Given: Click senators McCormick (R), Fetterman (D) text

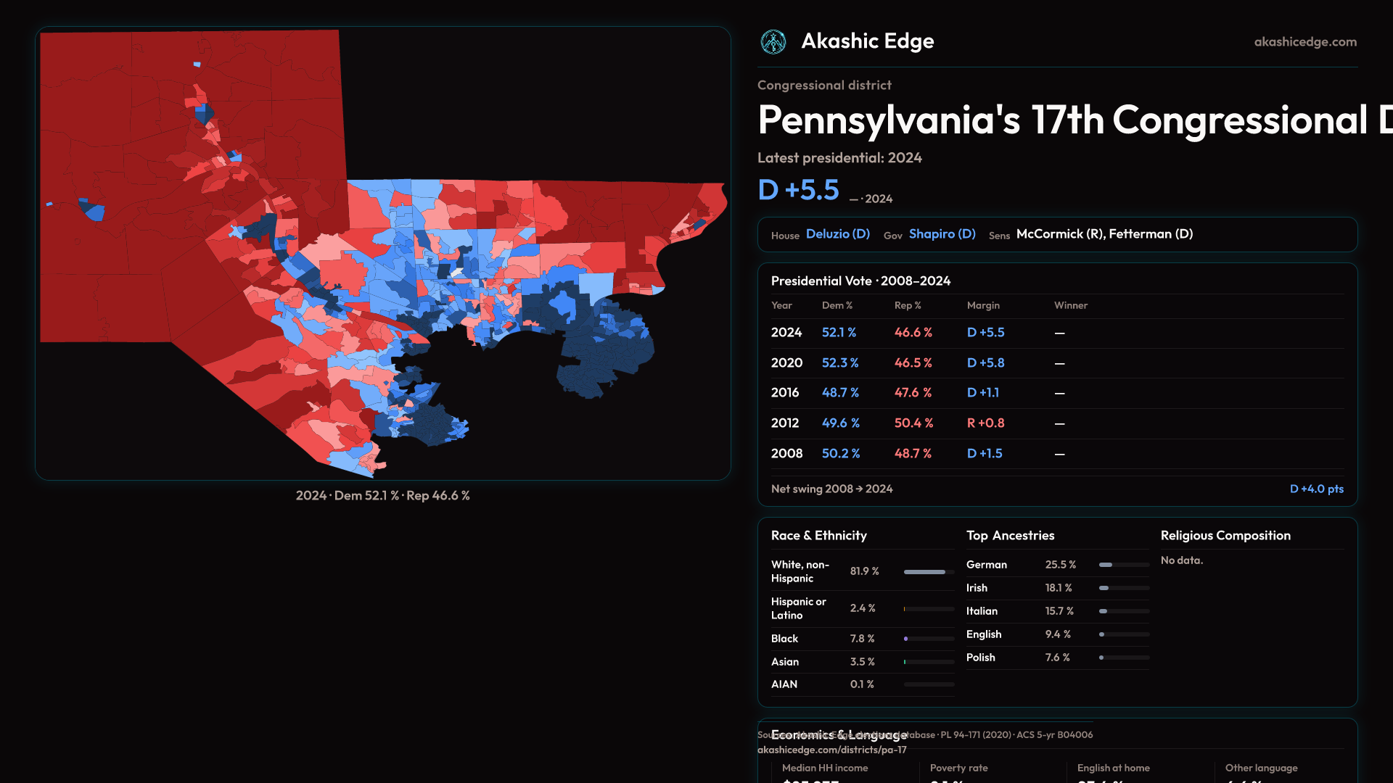Looking at the screenshot, I should tap(1104, 234).
